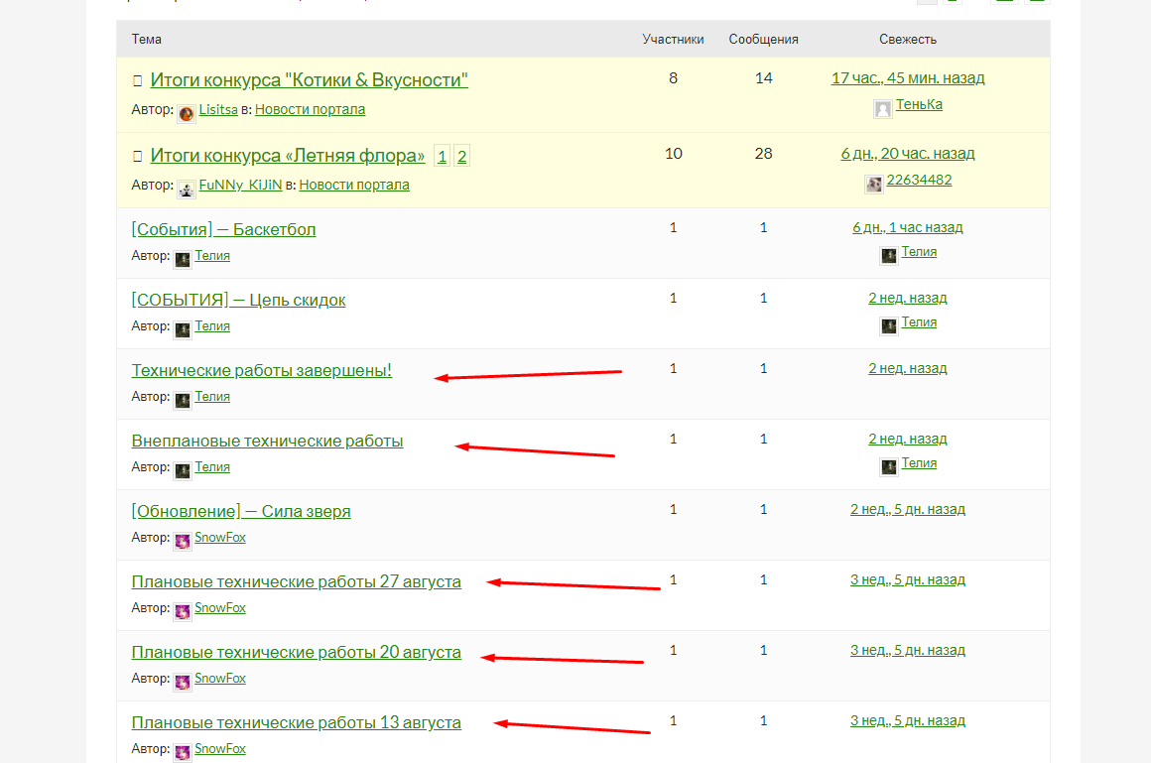Click author avatar under the Баскетбол topic

(x=183, y=258)
